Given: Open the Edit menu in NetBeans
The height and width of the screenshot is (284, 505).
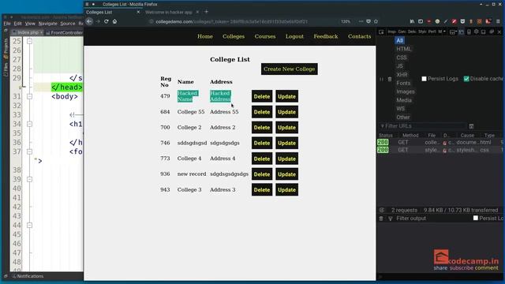Looking at the screenshot, I should click(17, 24).
